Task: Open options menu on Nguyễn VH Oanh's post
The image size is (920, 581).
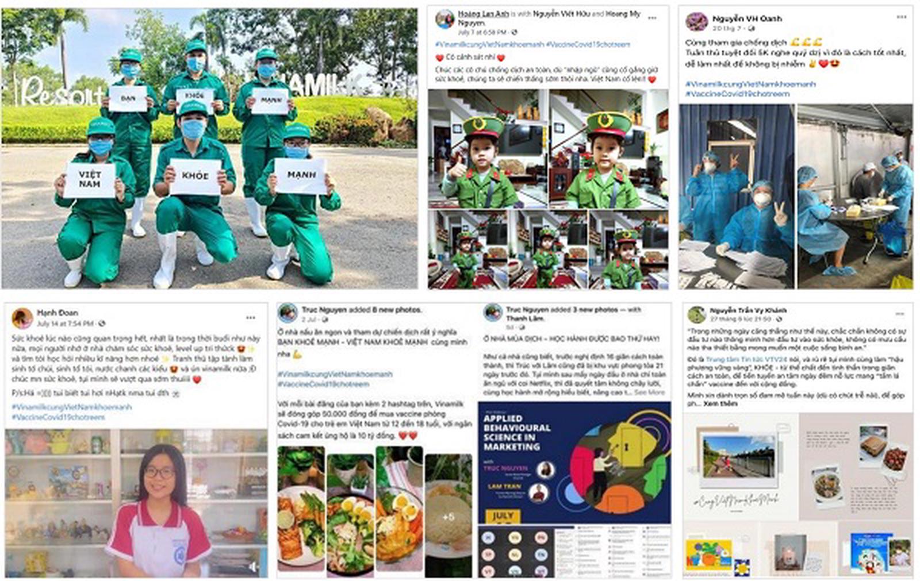Action: [x=900, y=17]
